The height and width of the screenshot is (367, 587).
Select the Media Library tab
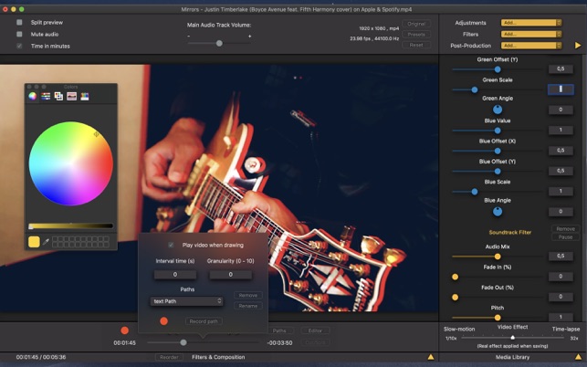tap(512, 357)
